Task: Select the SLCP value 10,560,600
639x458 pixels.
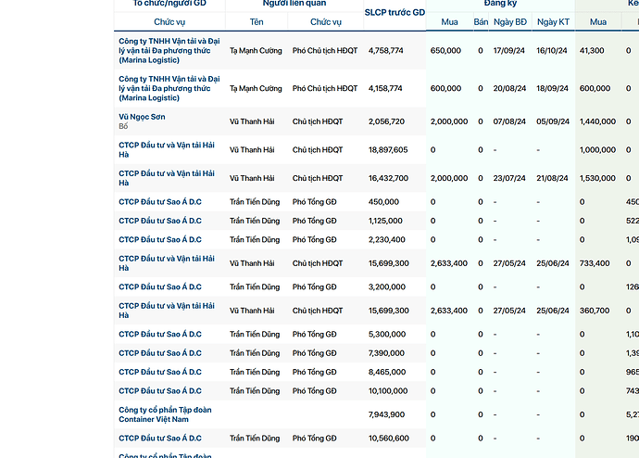Action: (388, 439)
